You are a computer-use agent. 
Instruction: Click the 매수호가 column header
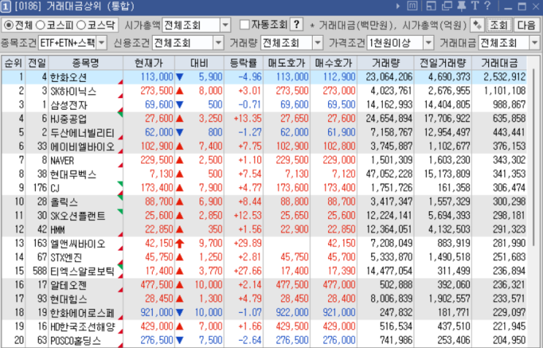333,63
